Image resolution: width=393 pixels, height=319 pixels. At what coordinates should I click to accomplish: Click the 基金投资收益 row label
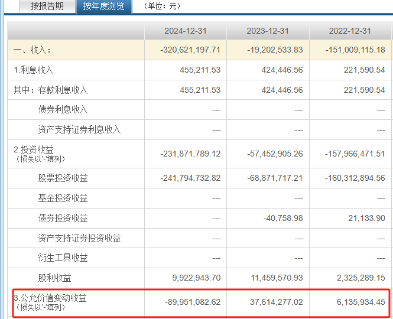pos(63,198)
